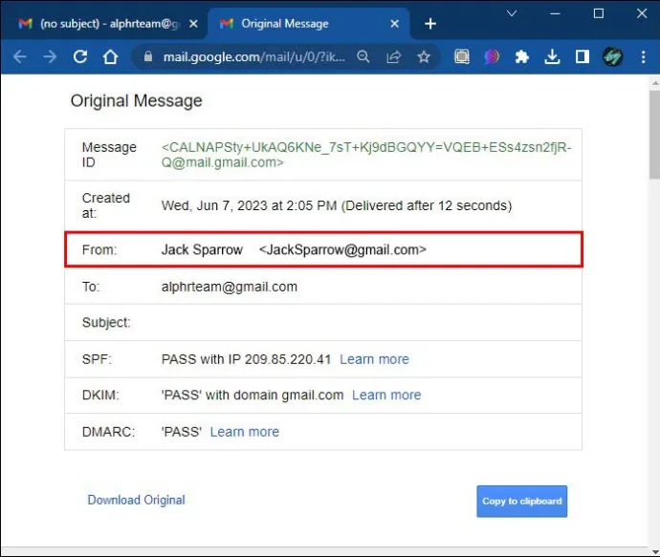
Task: Open the profile avatar icon
Action: (612, 56)
